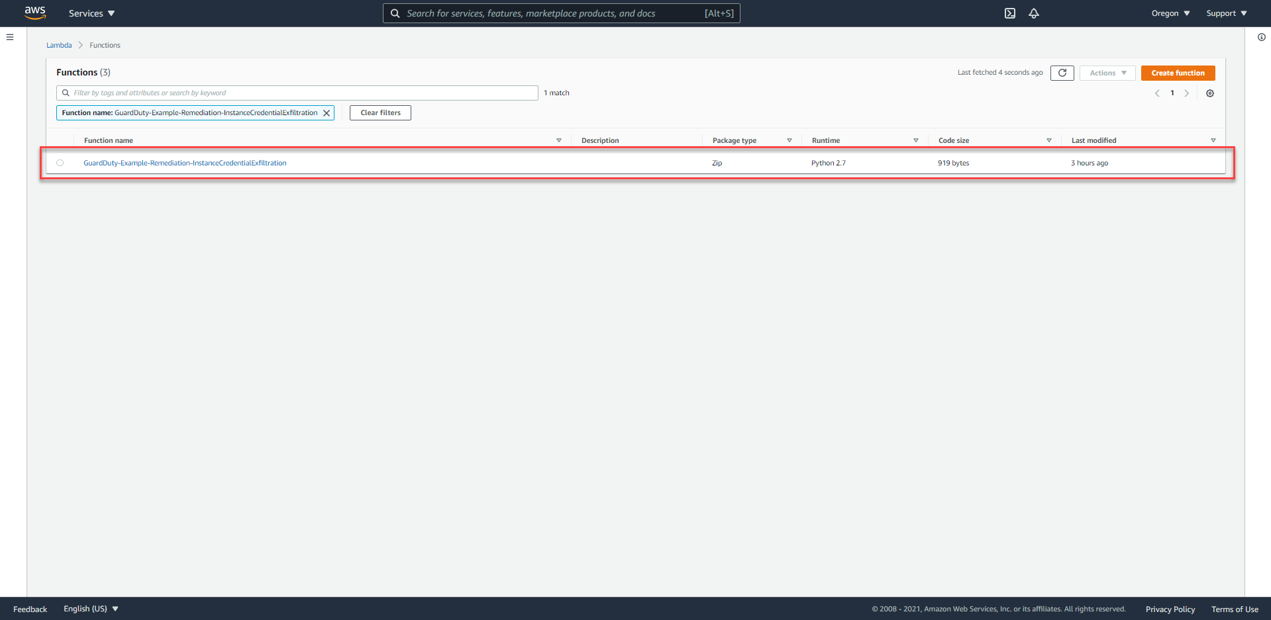Open the info panel icon on the right edge
The height and width of the screenshot is (620, 1271).
point(1261,37)
